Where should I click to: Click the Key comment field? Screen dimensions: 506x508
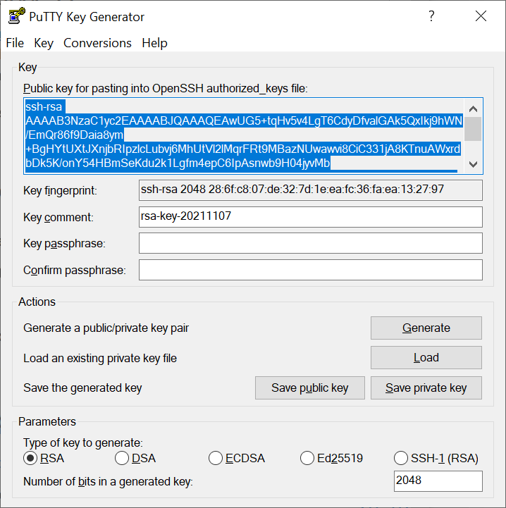tap(311, 217)
